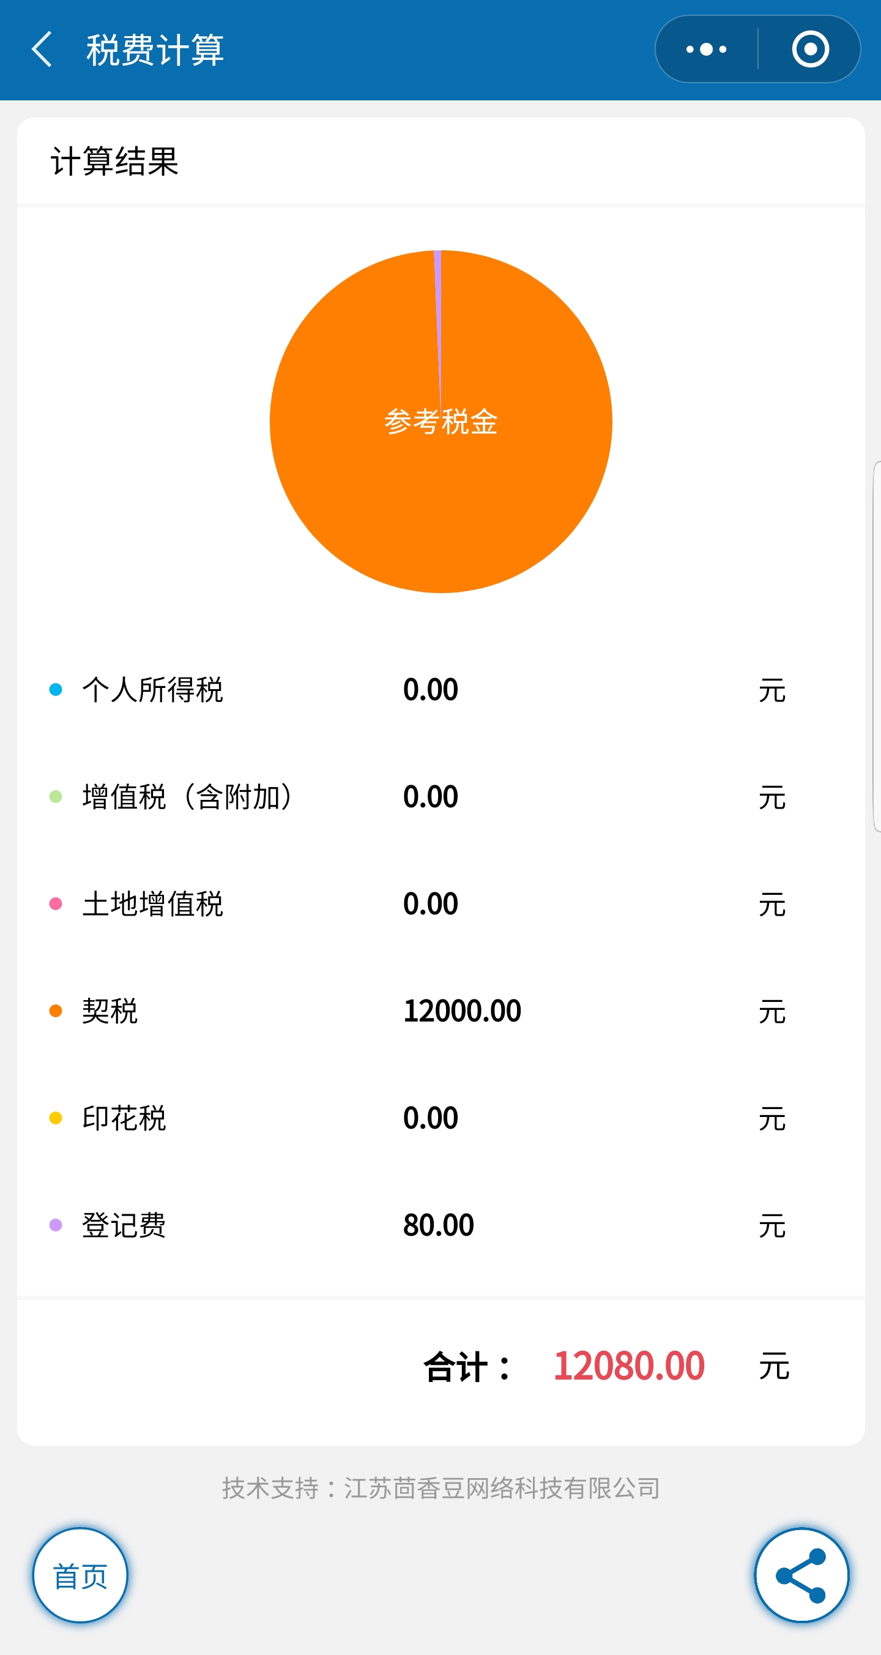The width and height of the screenshot is (881, 1655).
Task: Tap the 契税 amount 12000.00
Action: pyautogui.click(x=463, y=1011)
